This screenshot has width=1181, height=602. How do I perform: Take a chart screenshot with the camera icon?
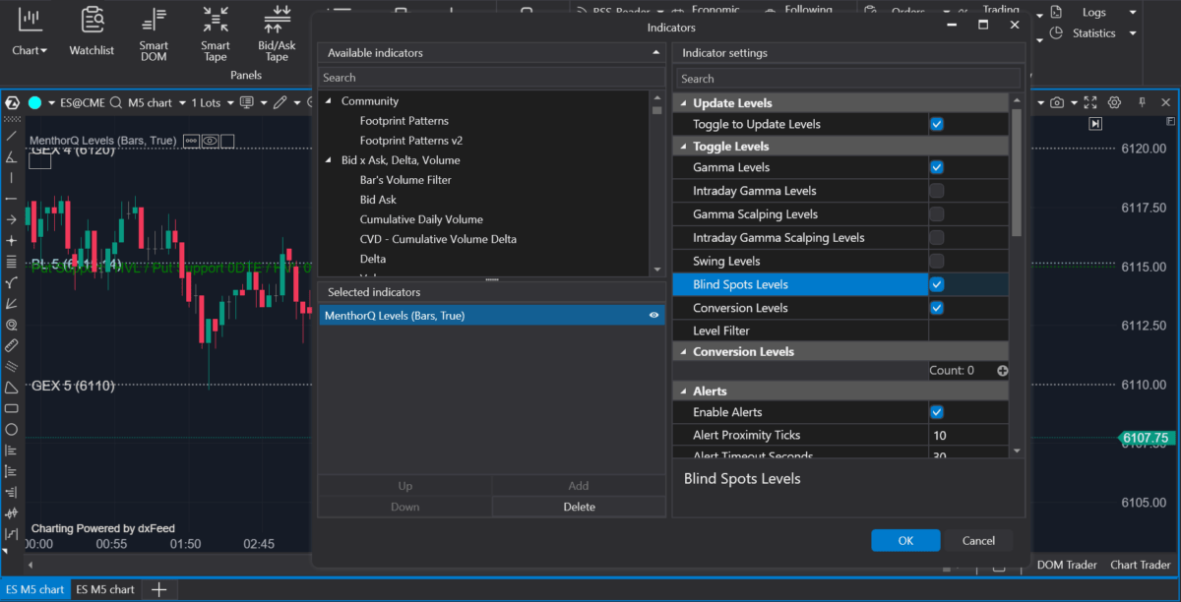tap(1056, 101)
